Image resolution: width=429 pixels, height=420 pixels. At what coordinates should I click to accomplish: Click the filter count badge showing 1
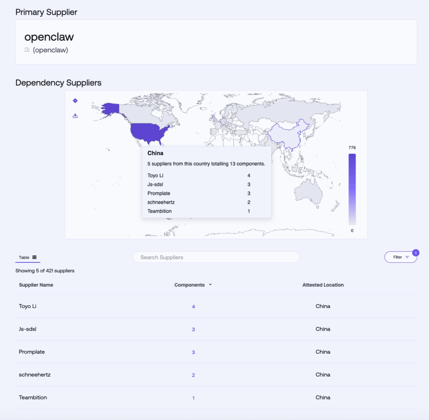click(416, 253)
